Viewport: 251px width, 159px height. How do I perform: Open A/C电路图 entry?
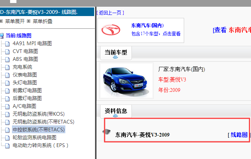24,106
